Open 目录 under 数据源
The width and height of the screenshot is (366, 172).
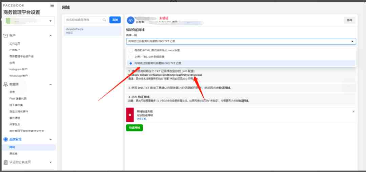click(12, 92)
